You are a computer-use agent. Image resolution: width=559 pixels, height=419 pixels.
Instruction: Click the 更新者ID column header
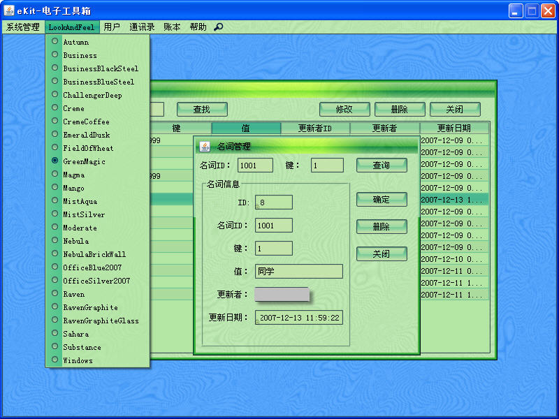click(315, 128)
